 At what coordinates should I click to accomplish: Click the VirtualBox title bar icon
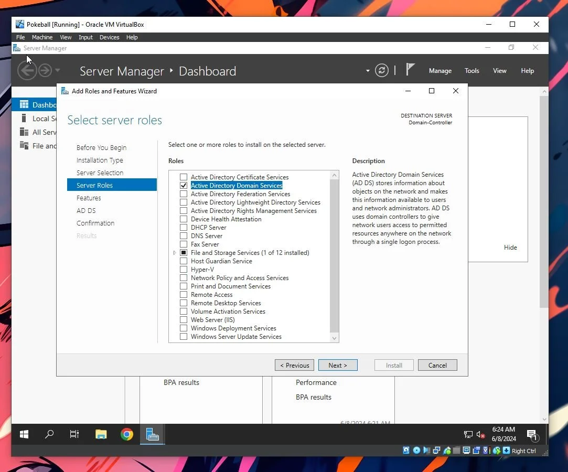pos(20,24)
